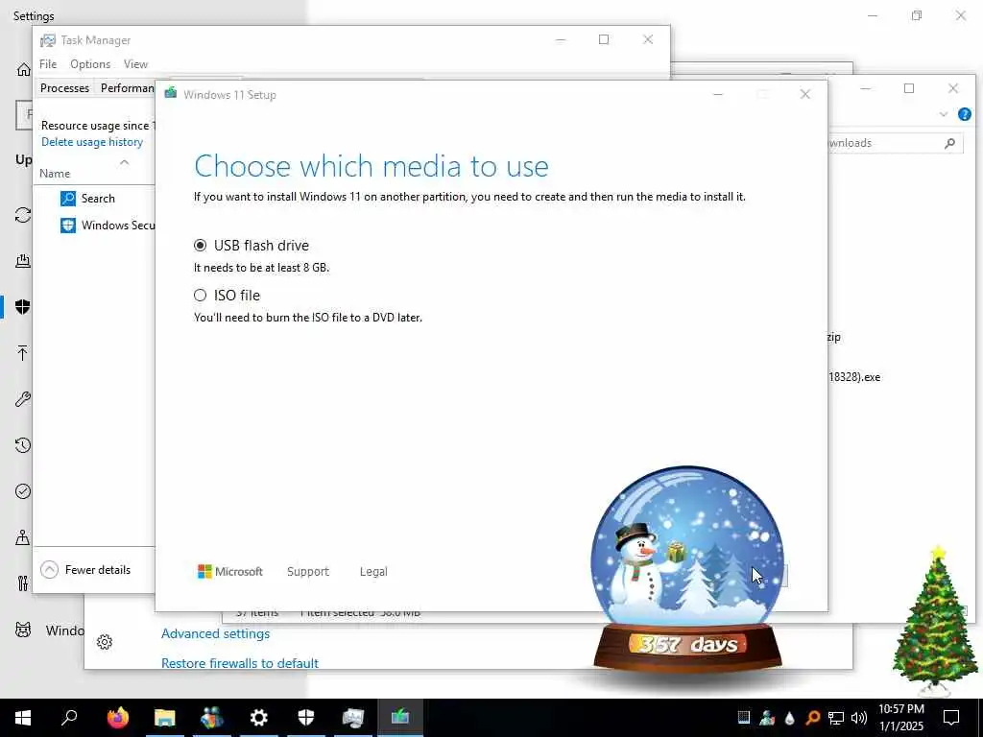The image size is (983, 737).
Task: Expand the File Explorer ribbon chevron
Action: [x=944, y=114]
